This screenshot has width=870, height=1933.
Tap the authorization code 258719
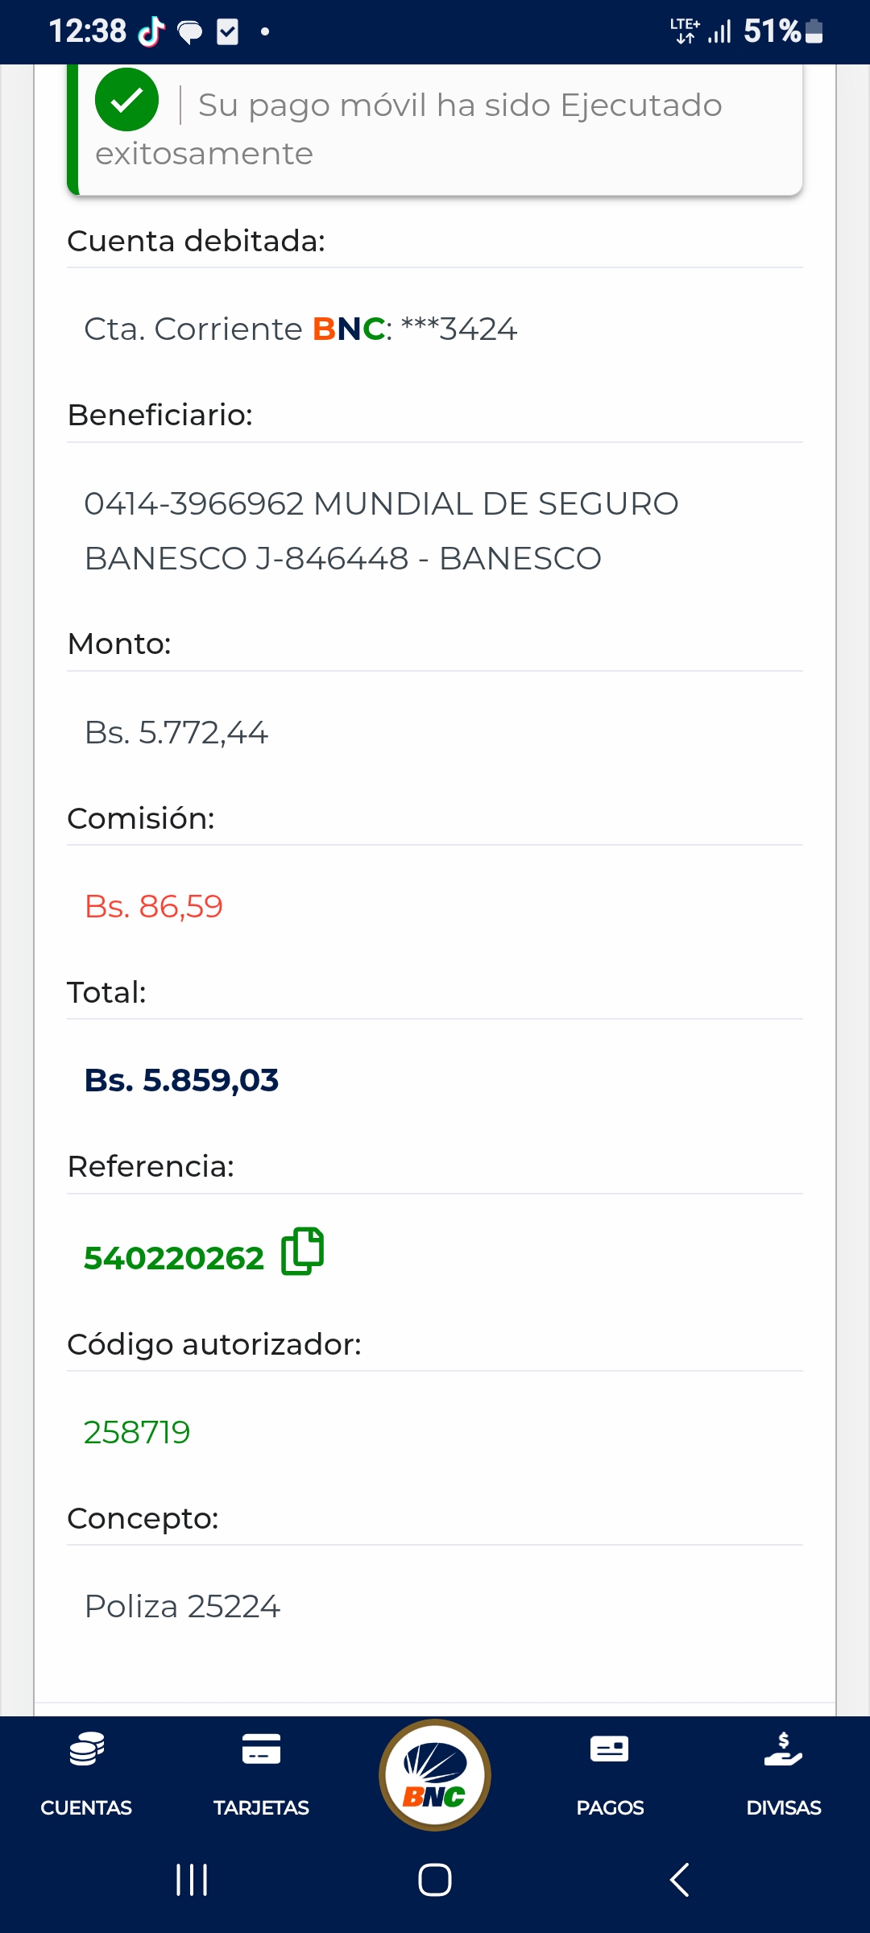pyautogui.click(x=137, y=1432)
